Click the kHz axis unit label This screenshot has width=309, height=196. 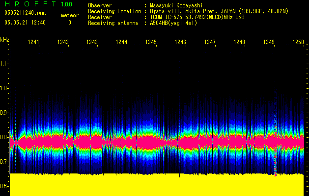pos(4,40)
